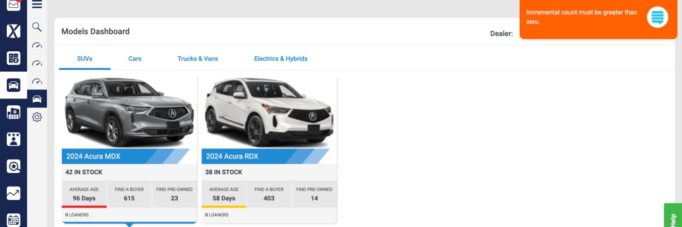Screen dimensions: 682x227
Task: Click the 2024 Acura MDX title banner
Action: click(126, 156)
